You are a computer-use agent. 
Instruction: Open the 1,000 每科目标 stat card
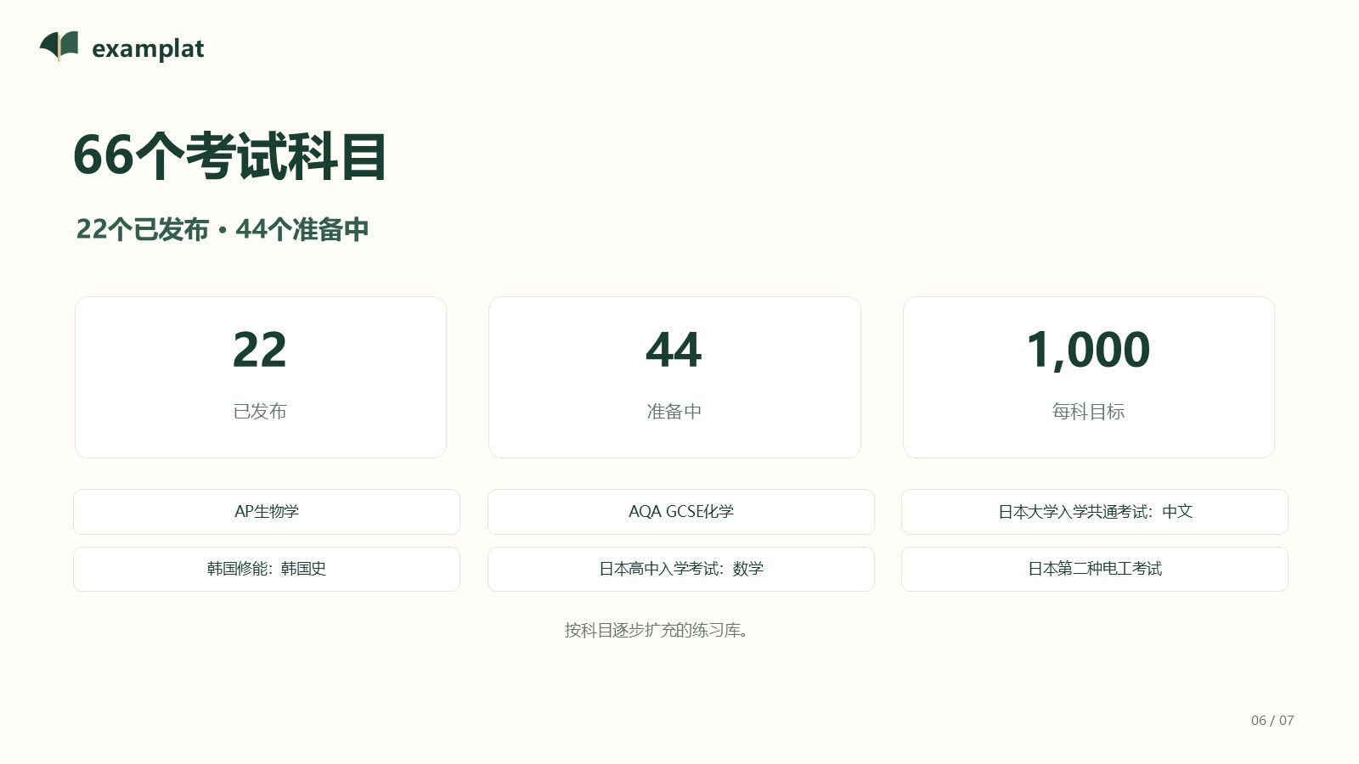point(1088,377)
